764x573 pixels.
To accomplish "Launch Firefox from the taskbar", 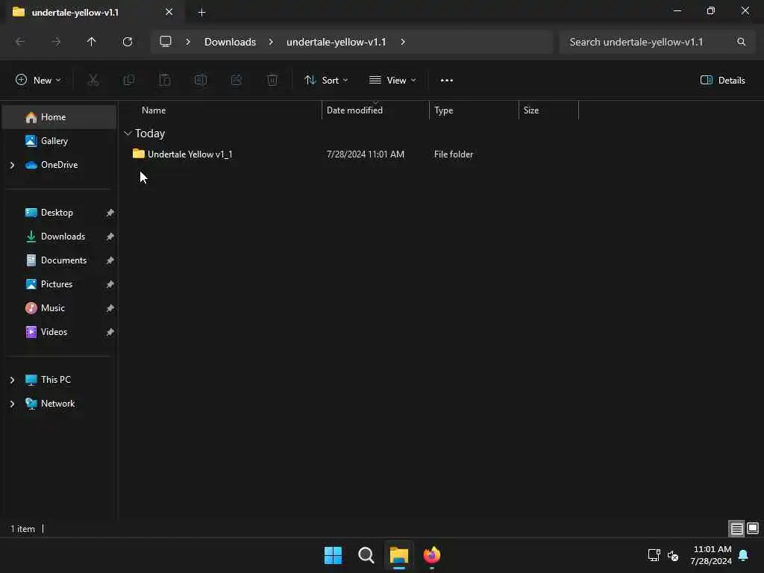I will (432, 555).
